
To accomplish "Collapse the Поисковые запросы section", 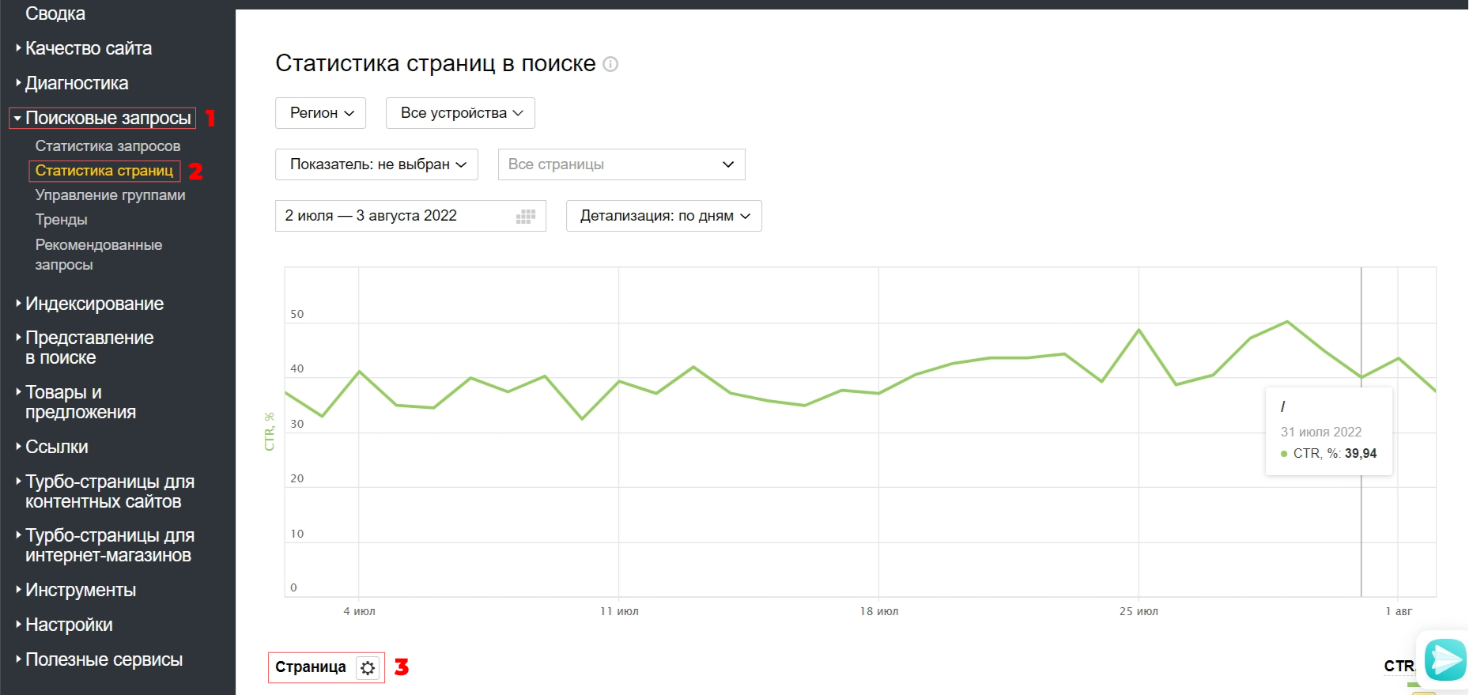I will 103,118.
